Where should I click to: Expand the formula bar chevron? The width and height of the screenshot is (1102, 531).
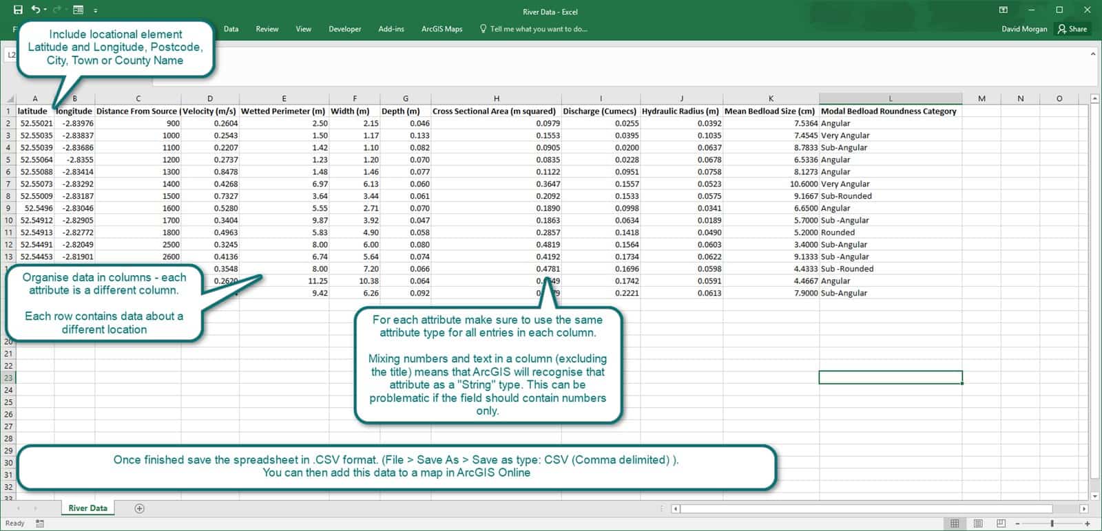click(1093, 54)
